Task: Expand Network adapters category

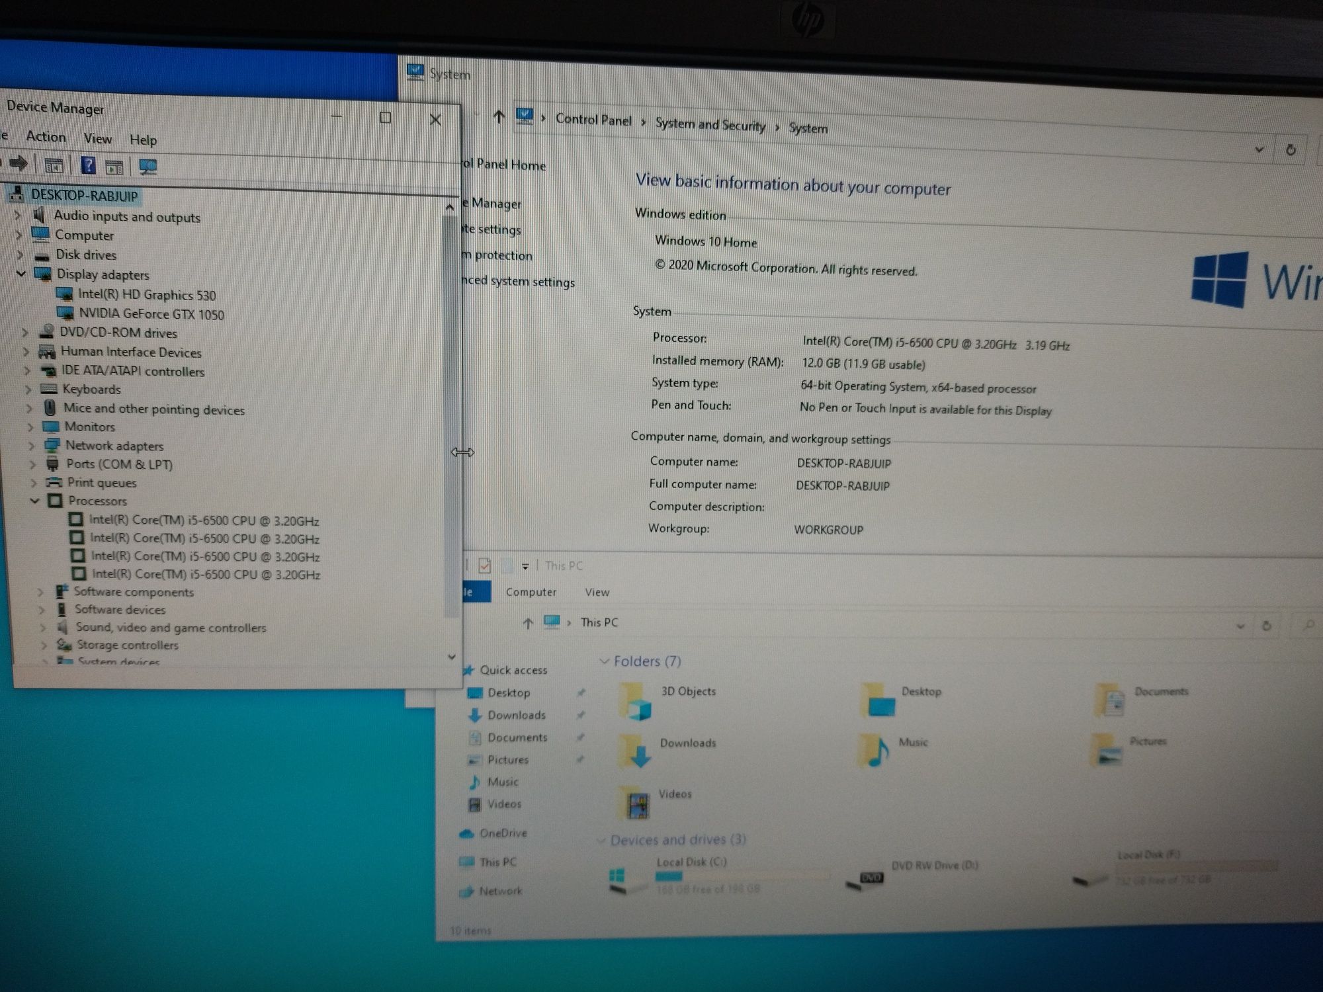Action: [x=31, y=446]
